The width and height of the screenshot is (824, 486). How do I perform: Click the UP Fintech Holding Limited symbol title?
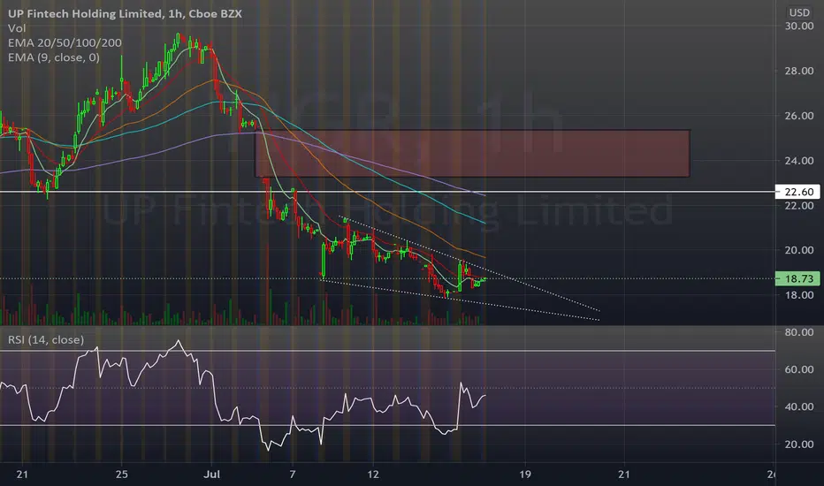[125, 13]
